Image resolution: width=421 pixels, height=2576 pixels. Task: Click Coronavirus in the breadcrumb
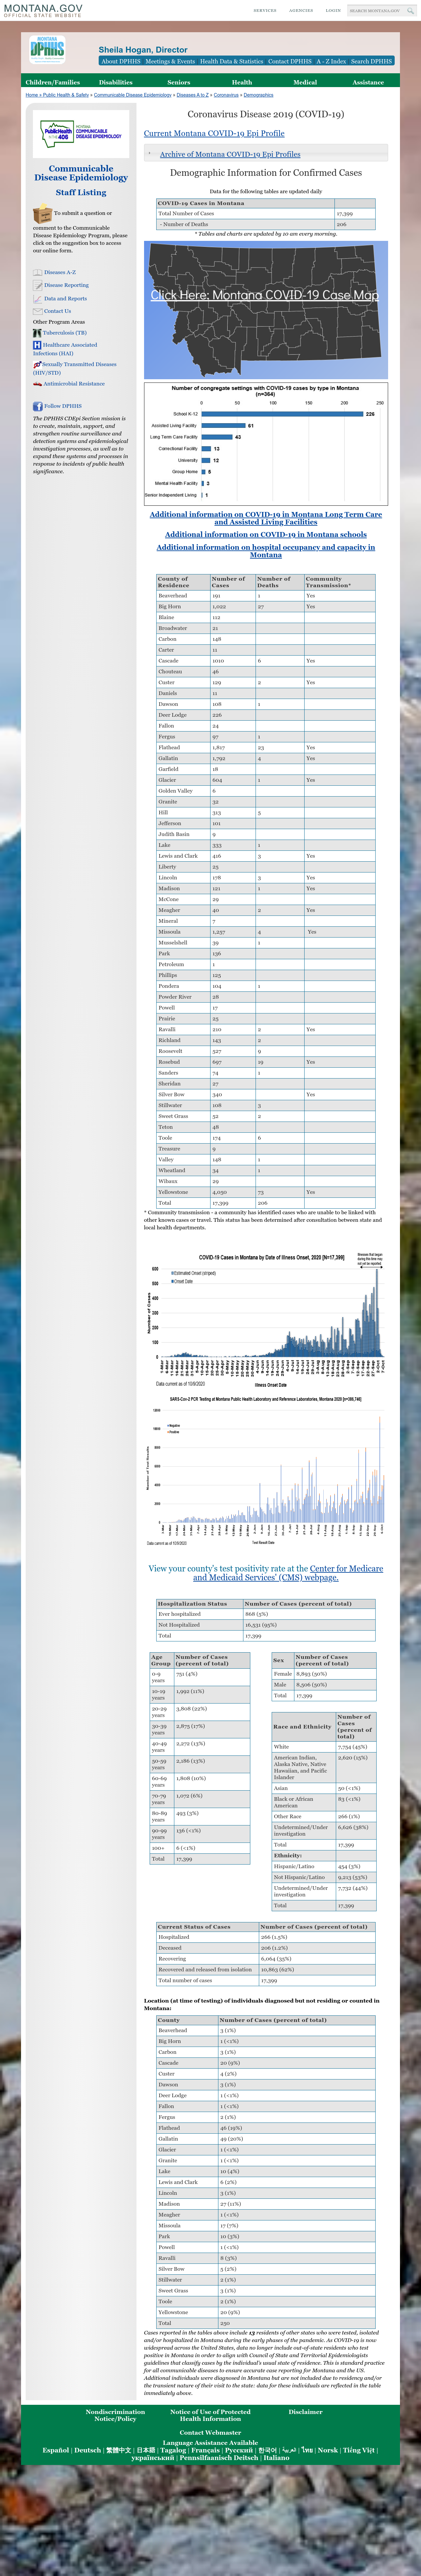coord(226,95)
